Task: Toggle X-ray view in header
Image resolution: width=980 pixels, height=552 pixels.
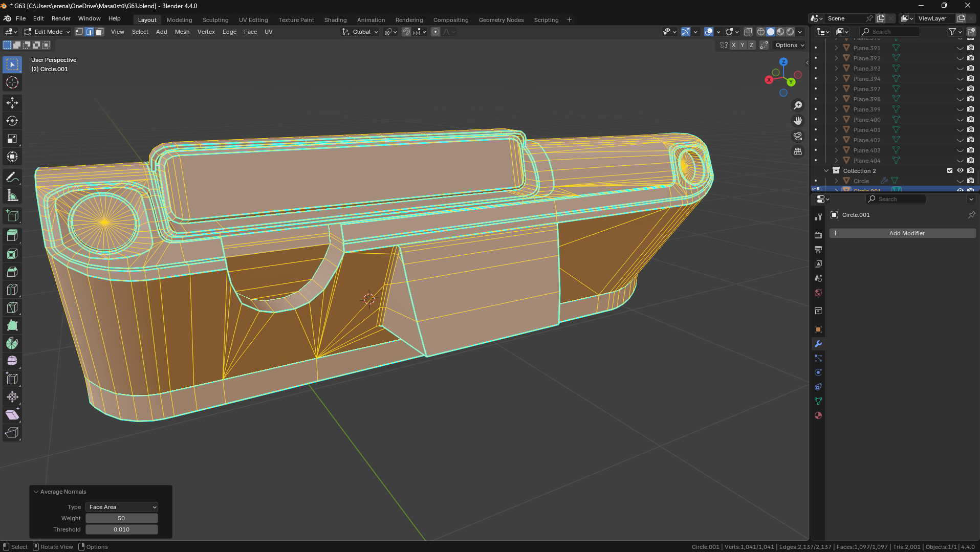Action: click(x=748, y=32)
